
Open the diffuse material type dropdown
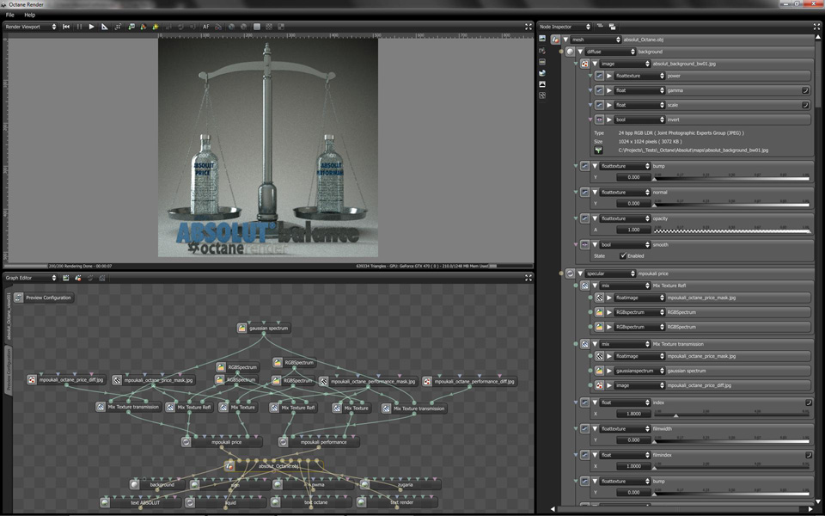pyautogui.click(x=610, y=52)
